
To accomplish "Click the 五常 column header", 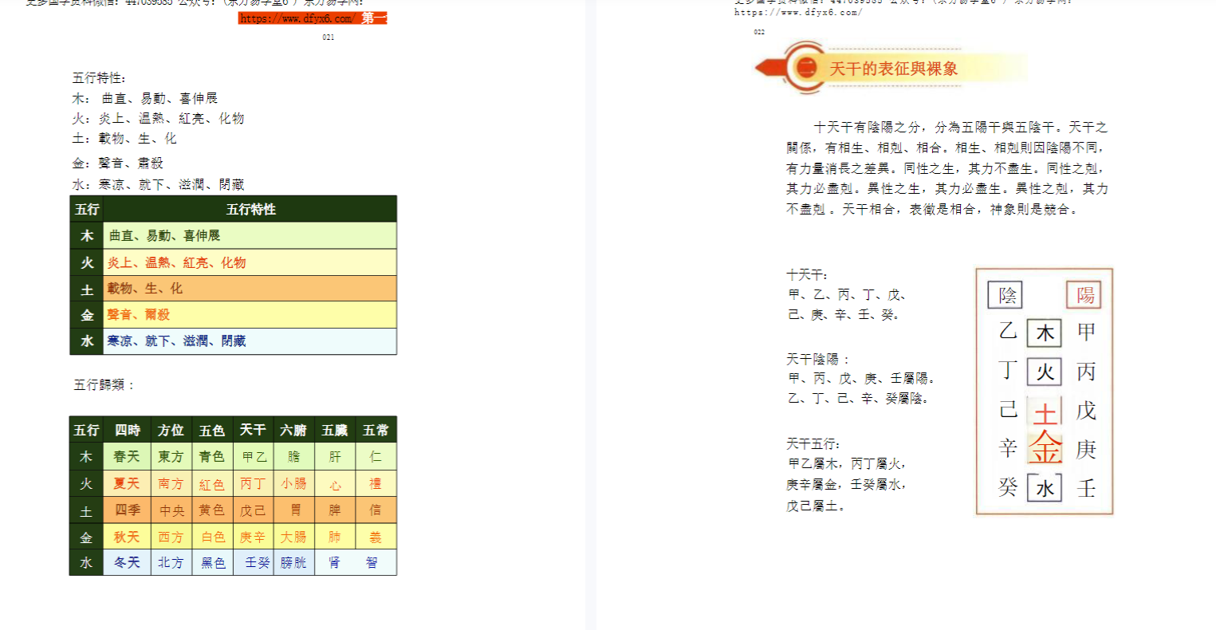I will pyautogui.click(x=376, y=431).
